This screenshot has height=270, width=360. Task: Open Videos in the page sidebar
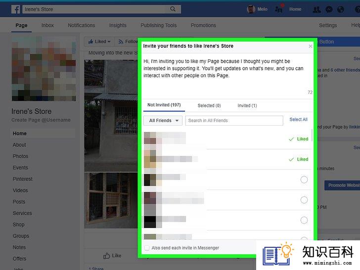coord(20,190)
